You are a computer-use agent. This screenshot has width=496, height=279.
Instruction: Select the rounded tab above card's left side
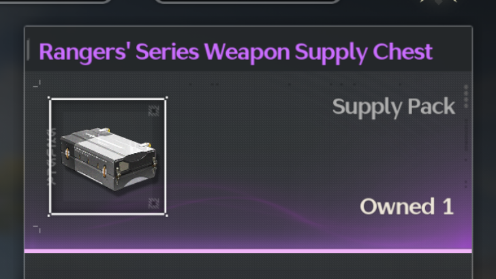(55, 1)
